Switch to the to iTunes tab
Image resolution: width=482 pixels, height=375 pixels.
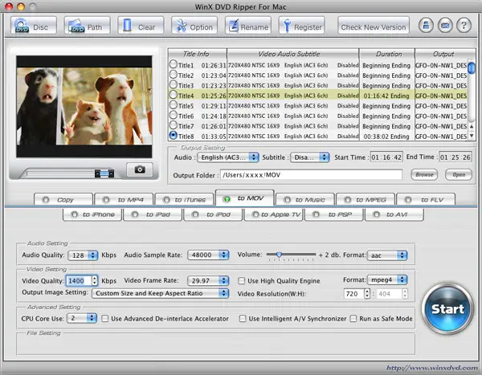click(x=184, y=200)
